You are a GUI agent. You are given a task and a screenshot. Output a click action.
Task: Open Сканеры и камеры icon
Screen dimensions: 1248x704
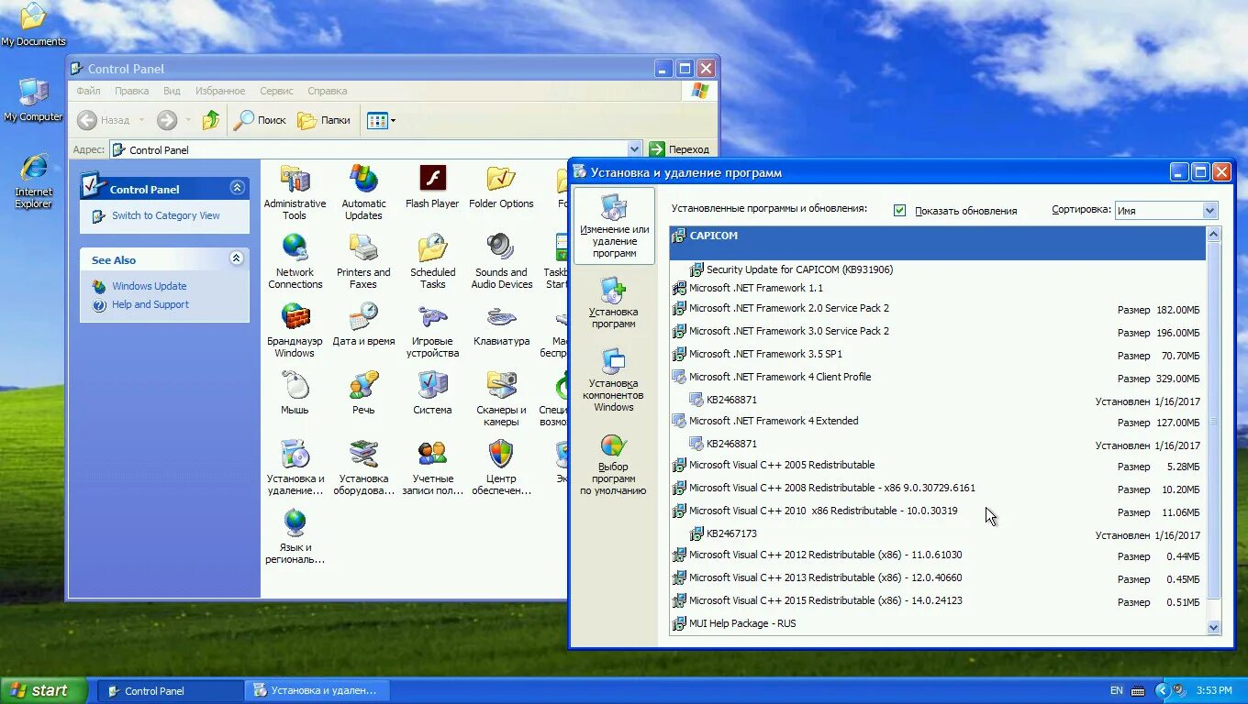(501, 399)
